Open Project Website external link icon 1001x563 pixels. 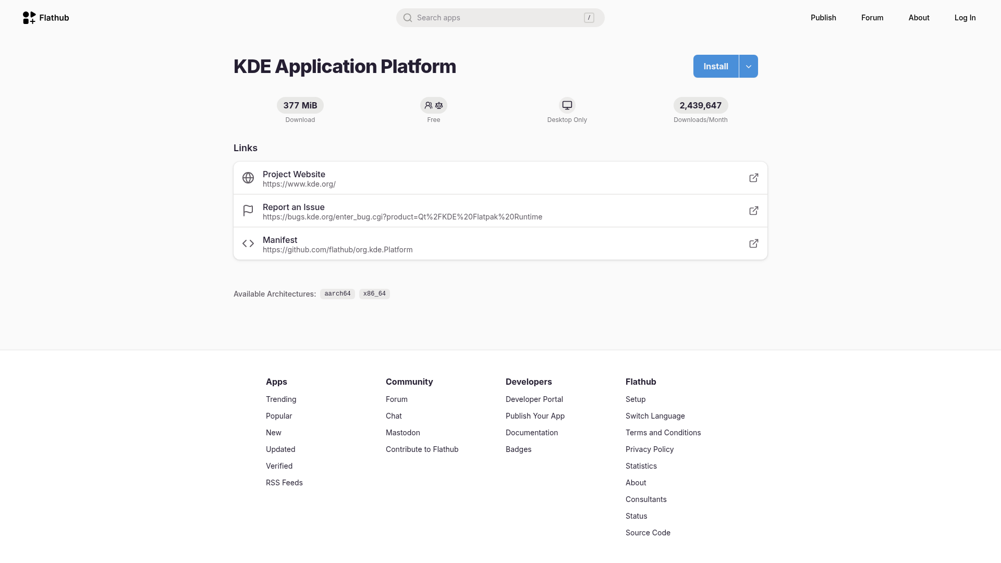pyautogui.click(x=754, y=178)
